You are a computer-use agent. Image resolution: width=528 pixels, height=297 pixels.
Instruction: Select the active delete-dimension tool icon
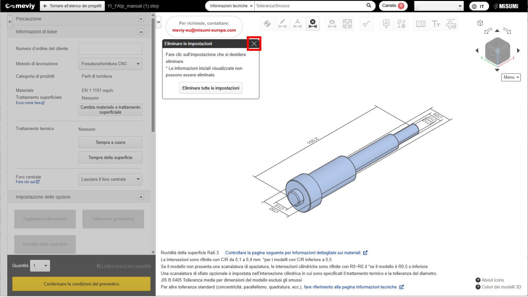click(x=313, y=24)
